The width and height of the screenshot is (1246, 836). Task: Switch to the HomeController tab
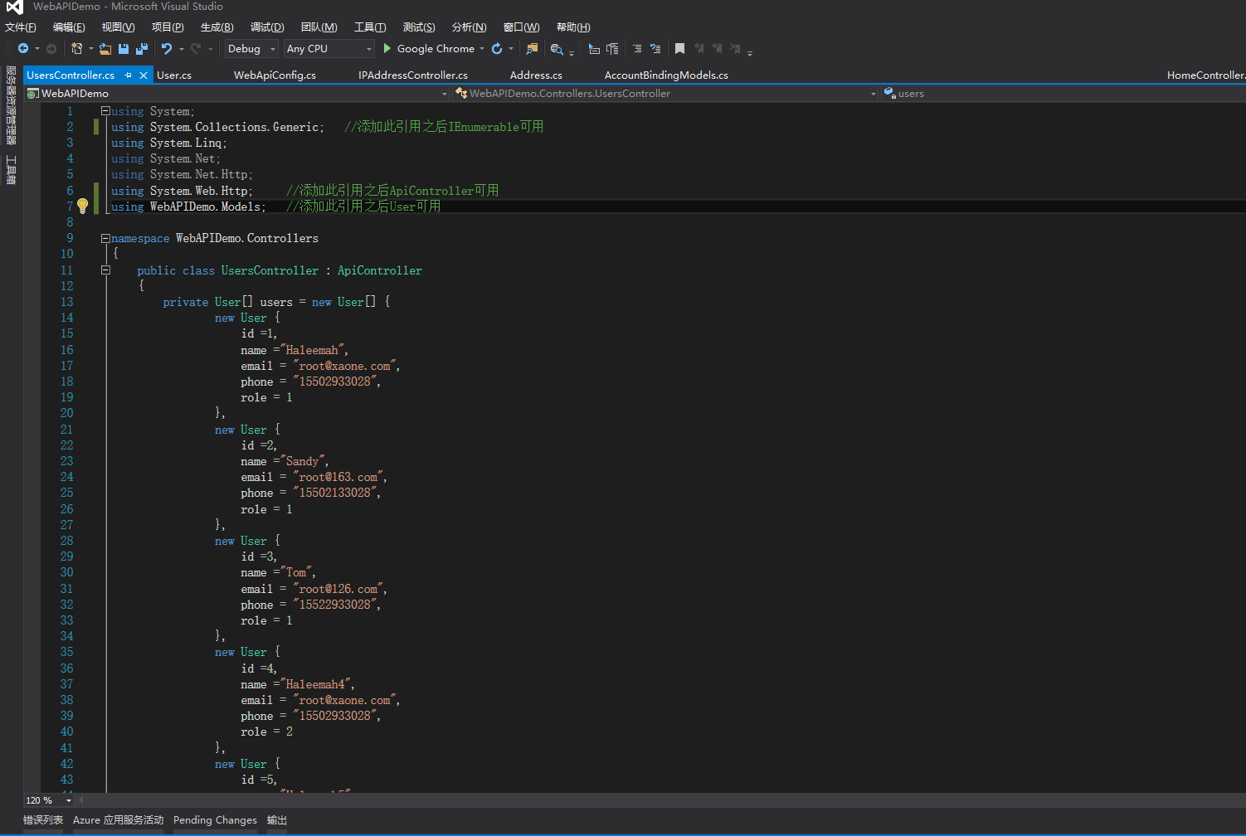point(1206,75)
